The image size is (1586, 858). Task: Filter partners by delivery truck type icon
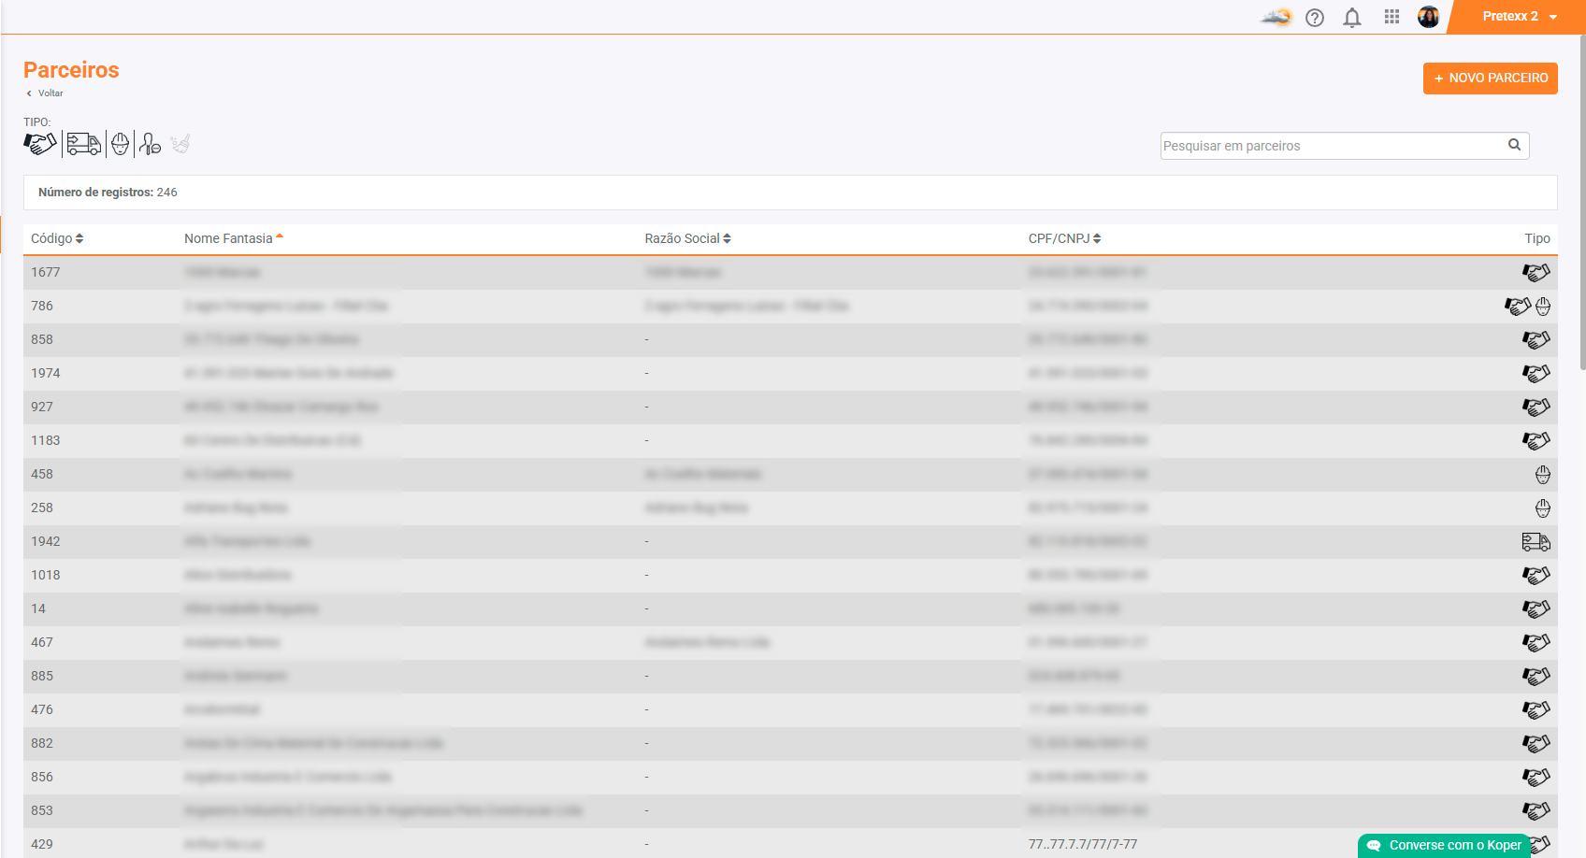pos(84,144)
